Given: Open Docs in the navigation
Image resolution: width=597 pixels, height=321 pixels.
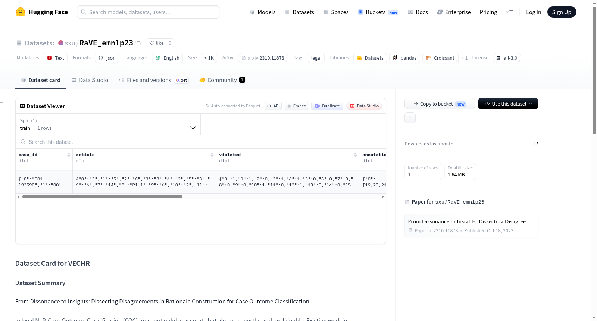Looking at the screenshot, I should 418,12.
